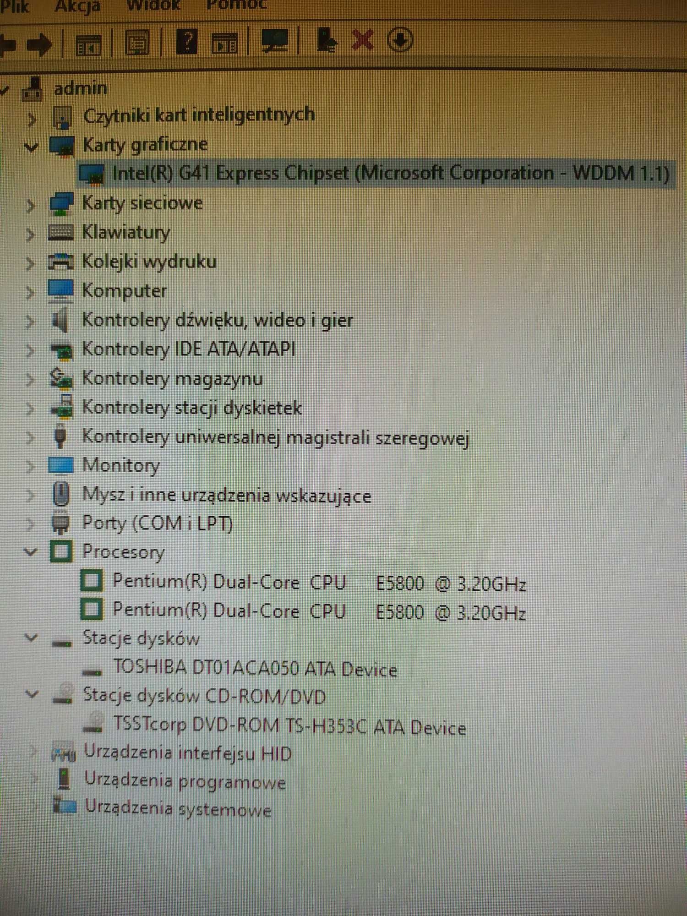Select Urządzenia interfejsu HID label
687x916 pixels.
tap(187, 753)
